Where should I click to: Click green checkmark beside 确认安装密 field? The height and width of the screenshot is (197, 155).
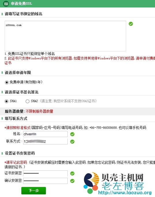(x=72, y=181)
